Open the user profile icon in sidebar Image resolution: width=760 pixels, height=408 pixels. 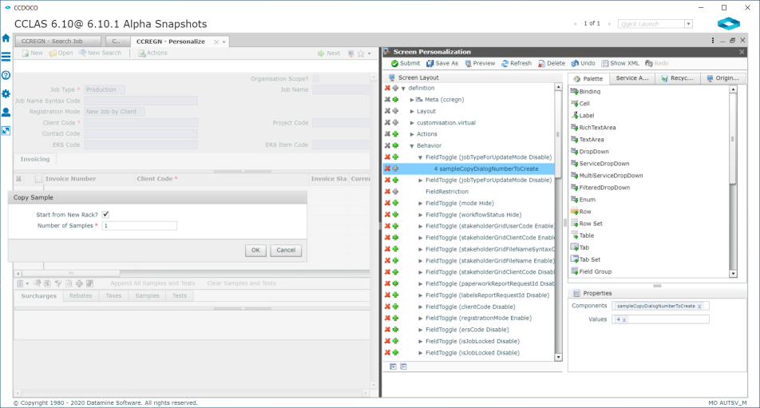pos(6,112)
